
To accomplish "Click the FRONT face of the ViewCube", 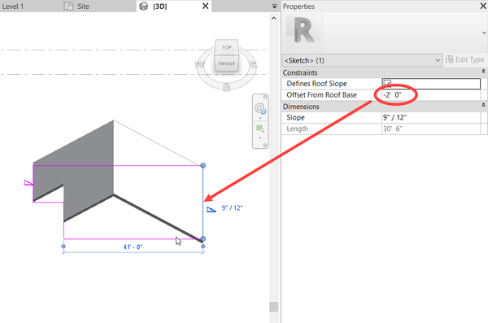I will tap(227, 63).
